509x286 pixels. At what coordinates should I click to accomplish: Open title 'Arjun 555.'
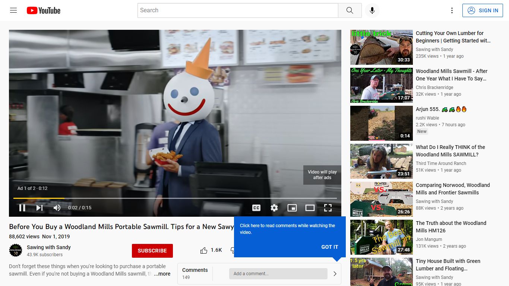pyautogui.click(x=441, y=109)
